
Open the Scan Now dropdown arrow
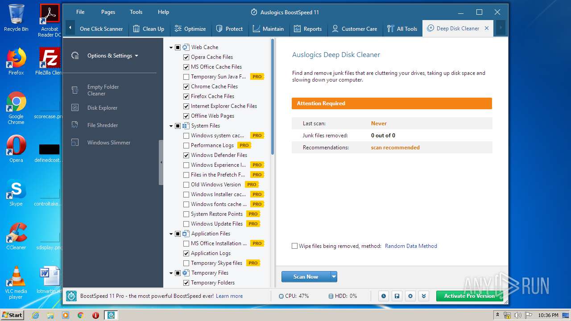334,277
